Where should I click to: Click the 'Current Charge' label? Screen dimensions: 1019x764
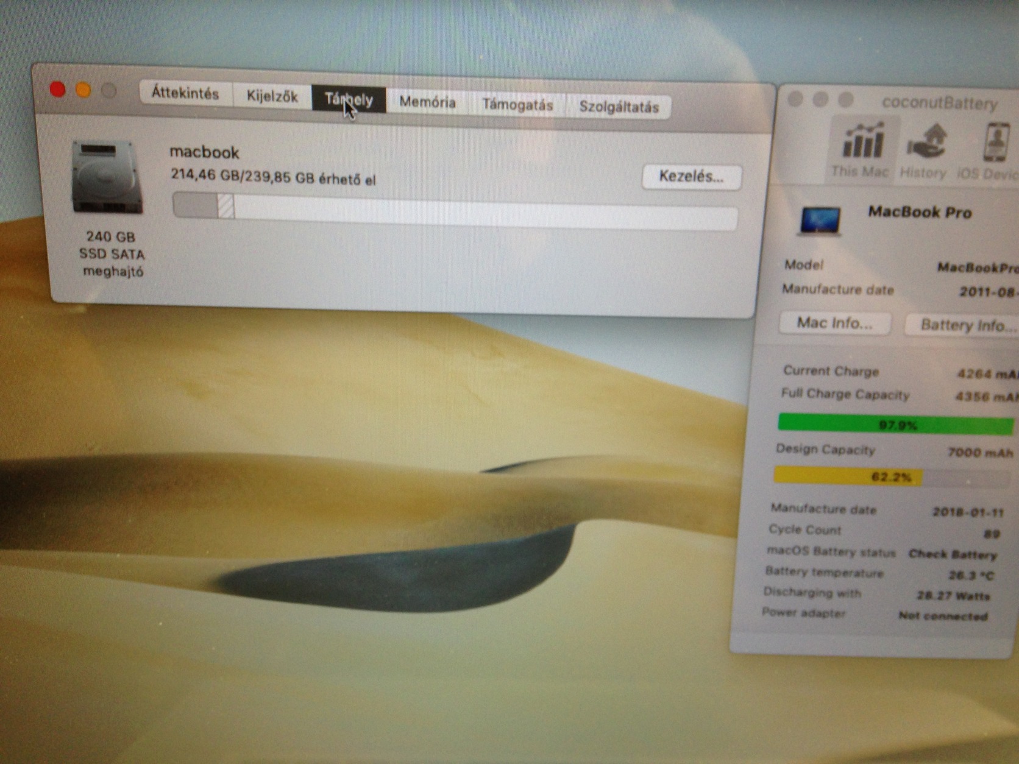pyautogui.click(x=831, y=370)
